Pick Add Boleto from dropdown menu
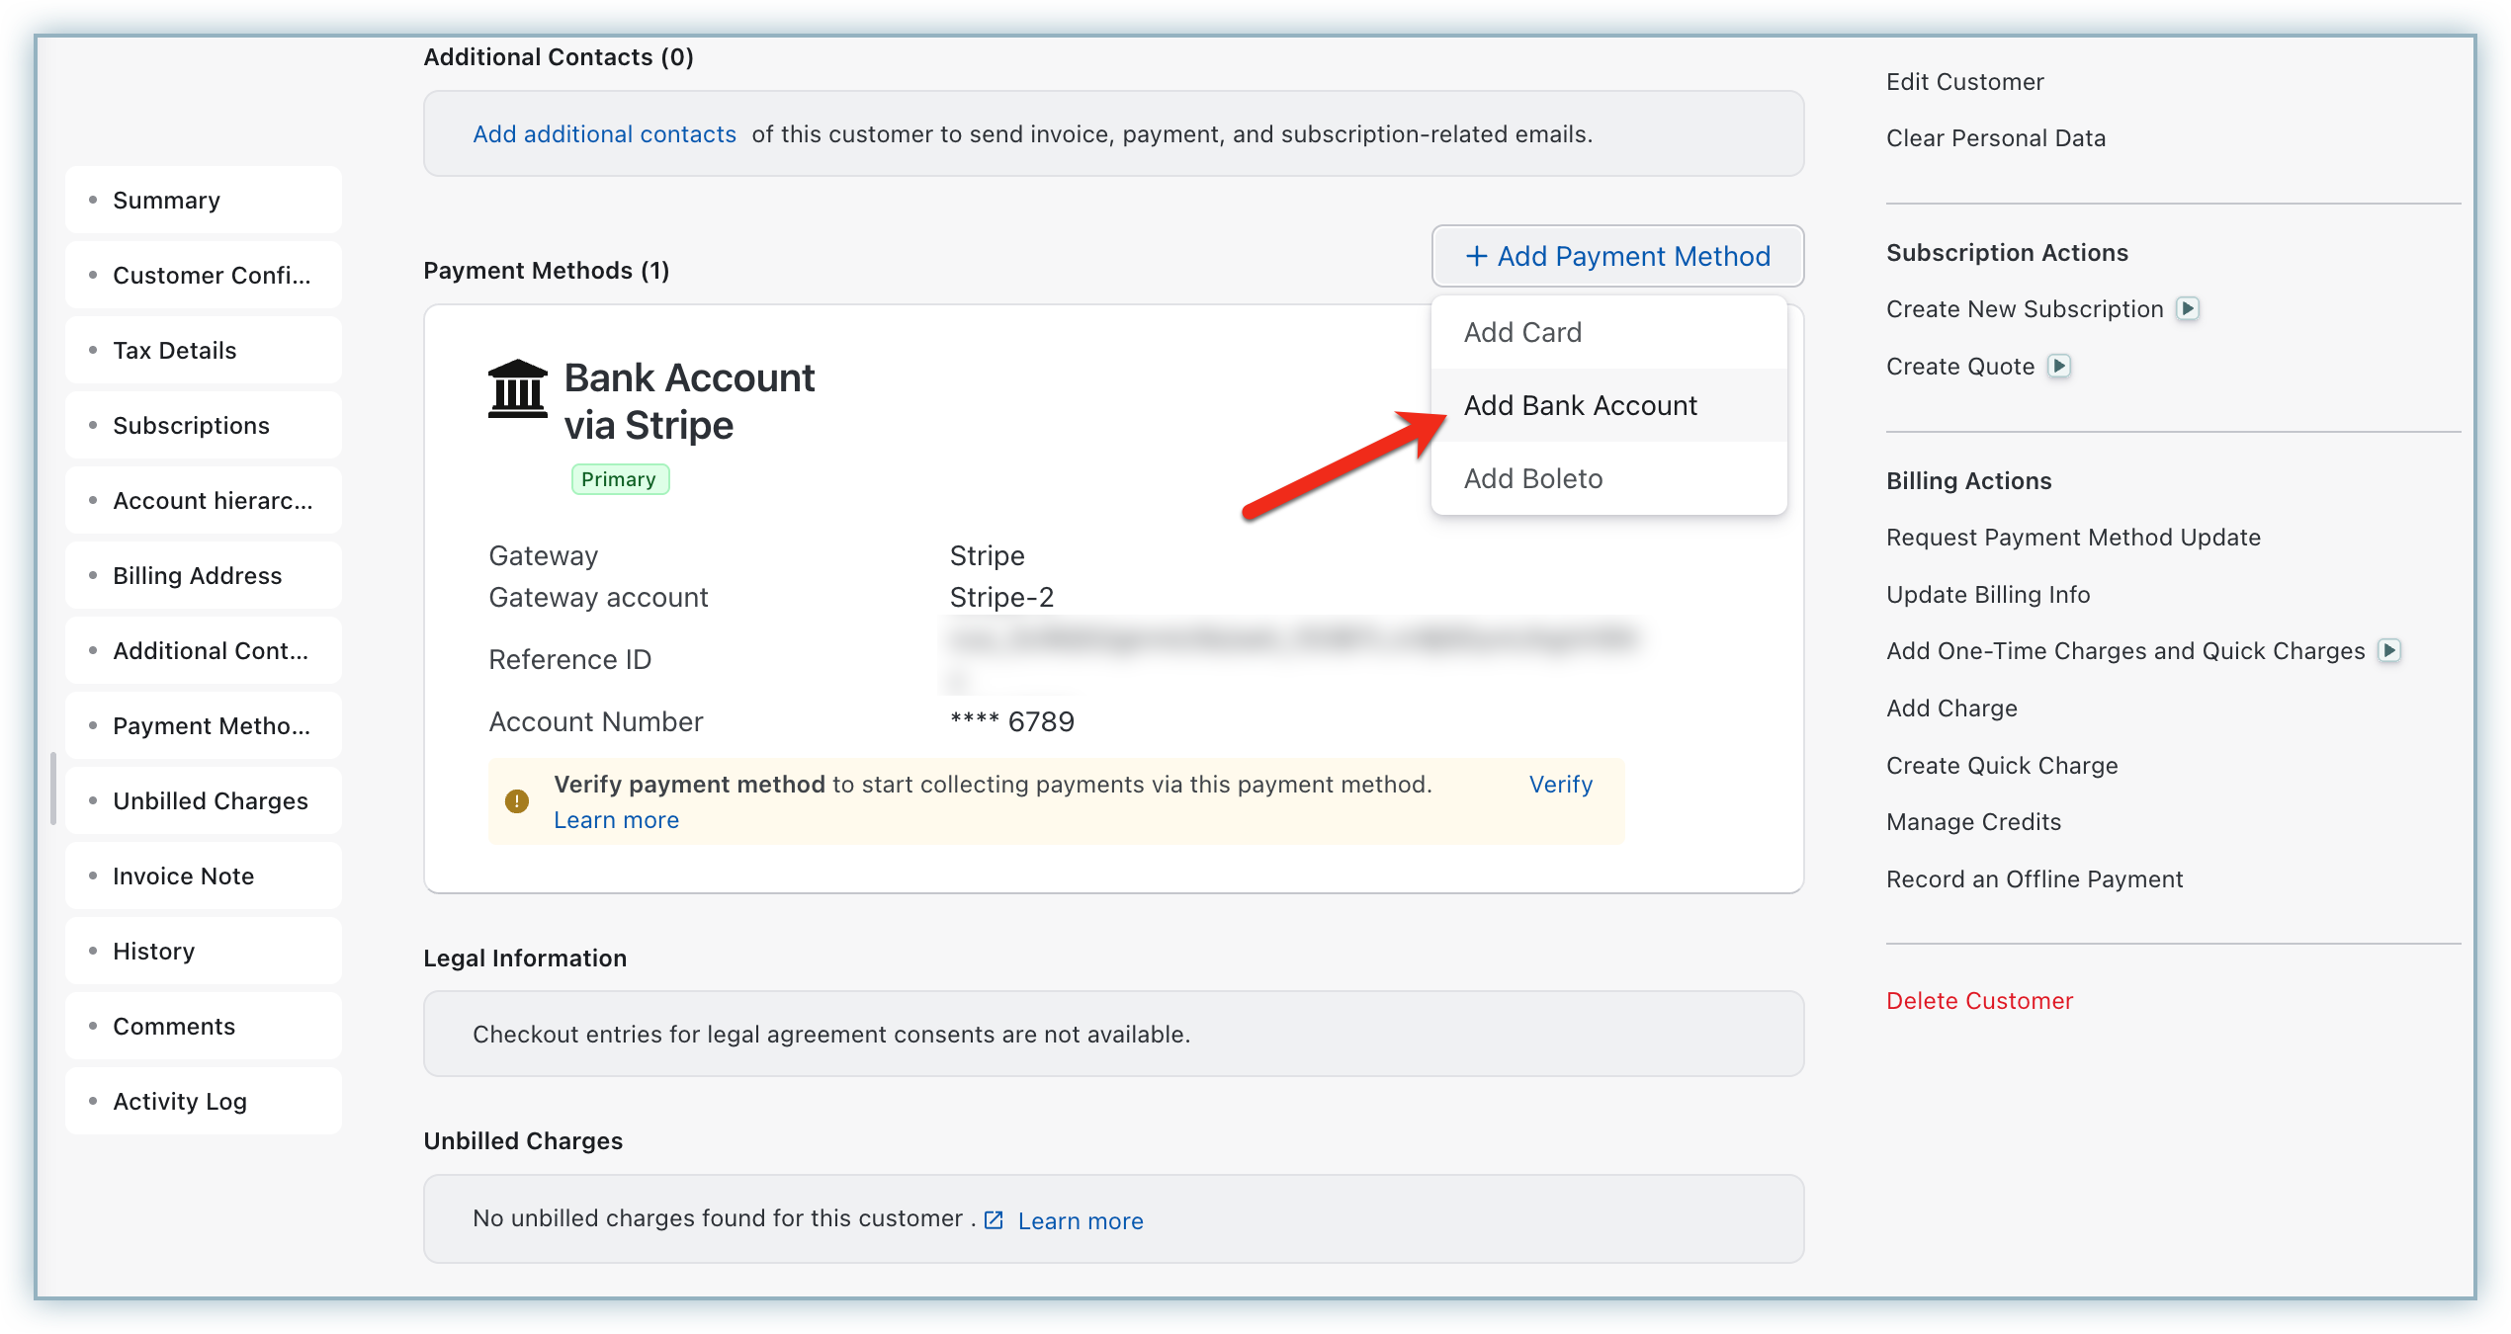This screenshot has width=2511, height=1334. [x=1532, y=478]
